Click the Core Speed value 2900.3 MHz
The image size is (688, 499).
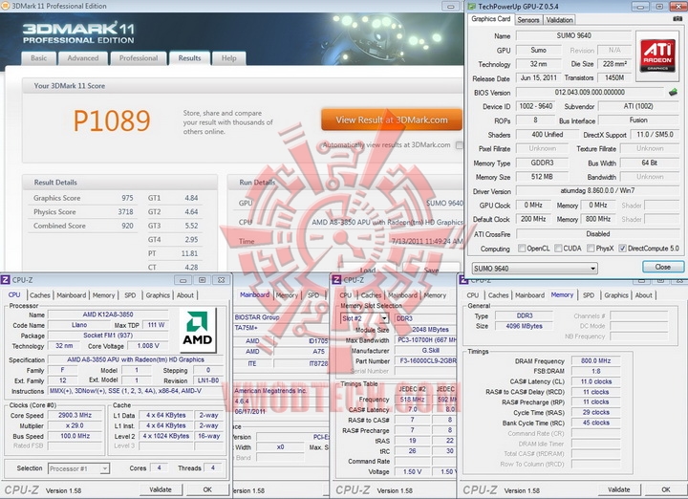(75, 415)
